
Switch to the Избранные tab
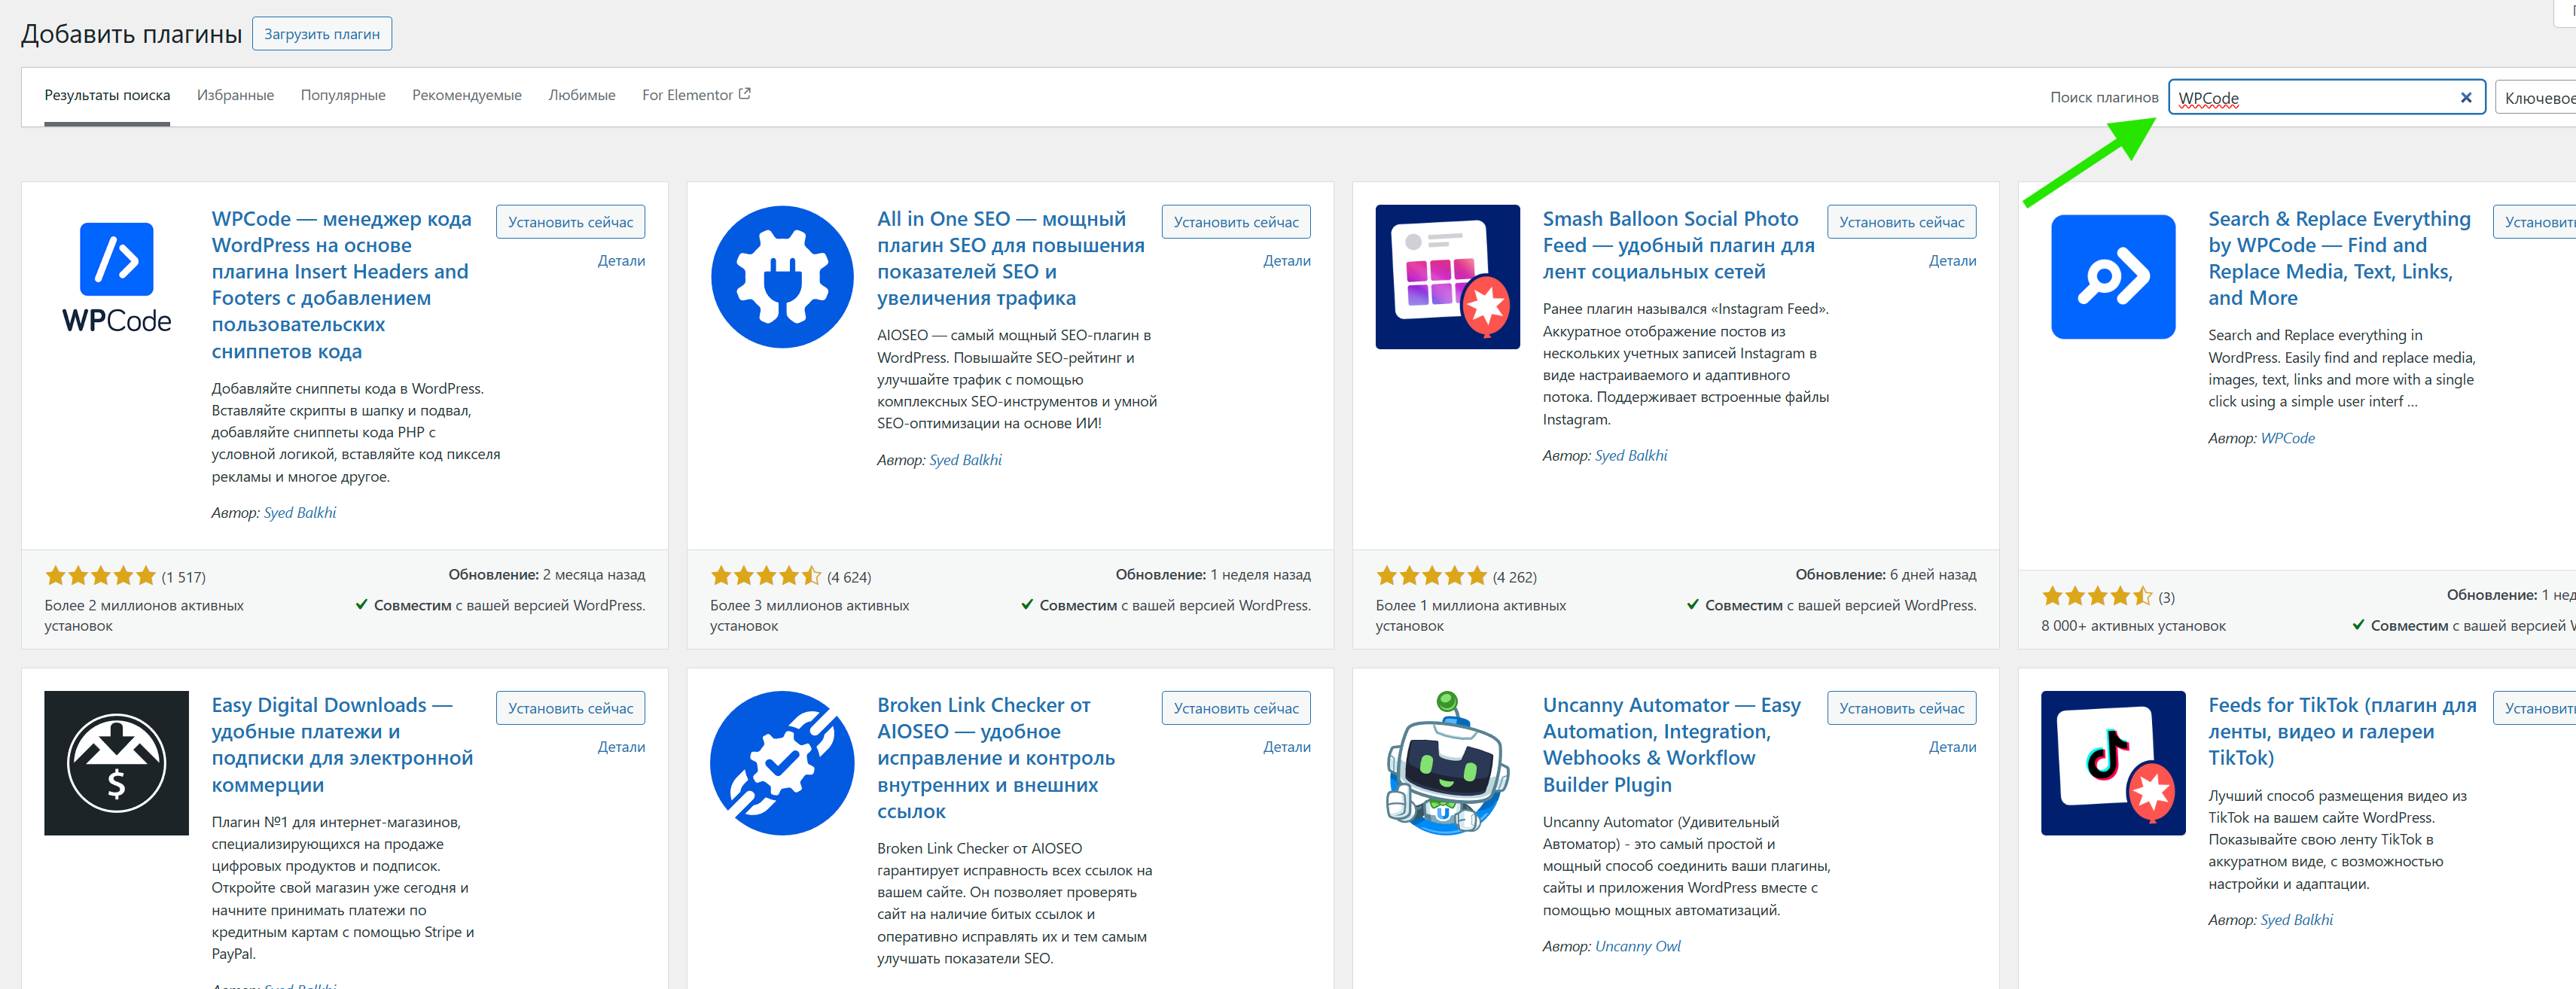[x=235, y=95]
